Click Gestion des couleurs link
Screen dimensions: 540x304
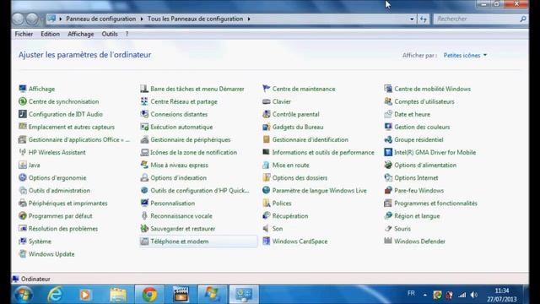click(x=422, y=127)
